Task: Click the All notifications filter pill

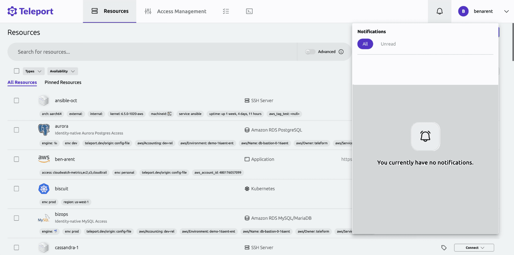Action: click(x=365, y=44)
